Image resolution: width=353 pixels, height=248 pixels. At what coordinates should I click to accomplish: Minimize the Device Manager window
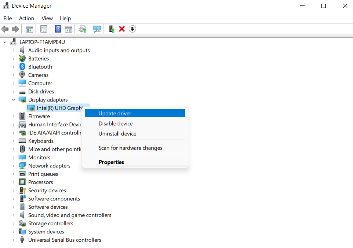click(302, 6)
